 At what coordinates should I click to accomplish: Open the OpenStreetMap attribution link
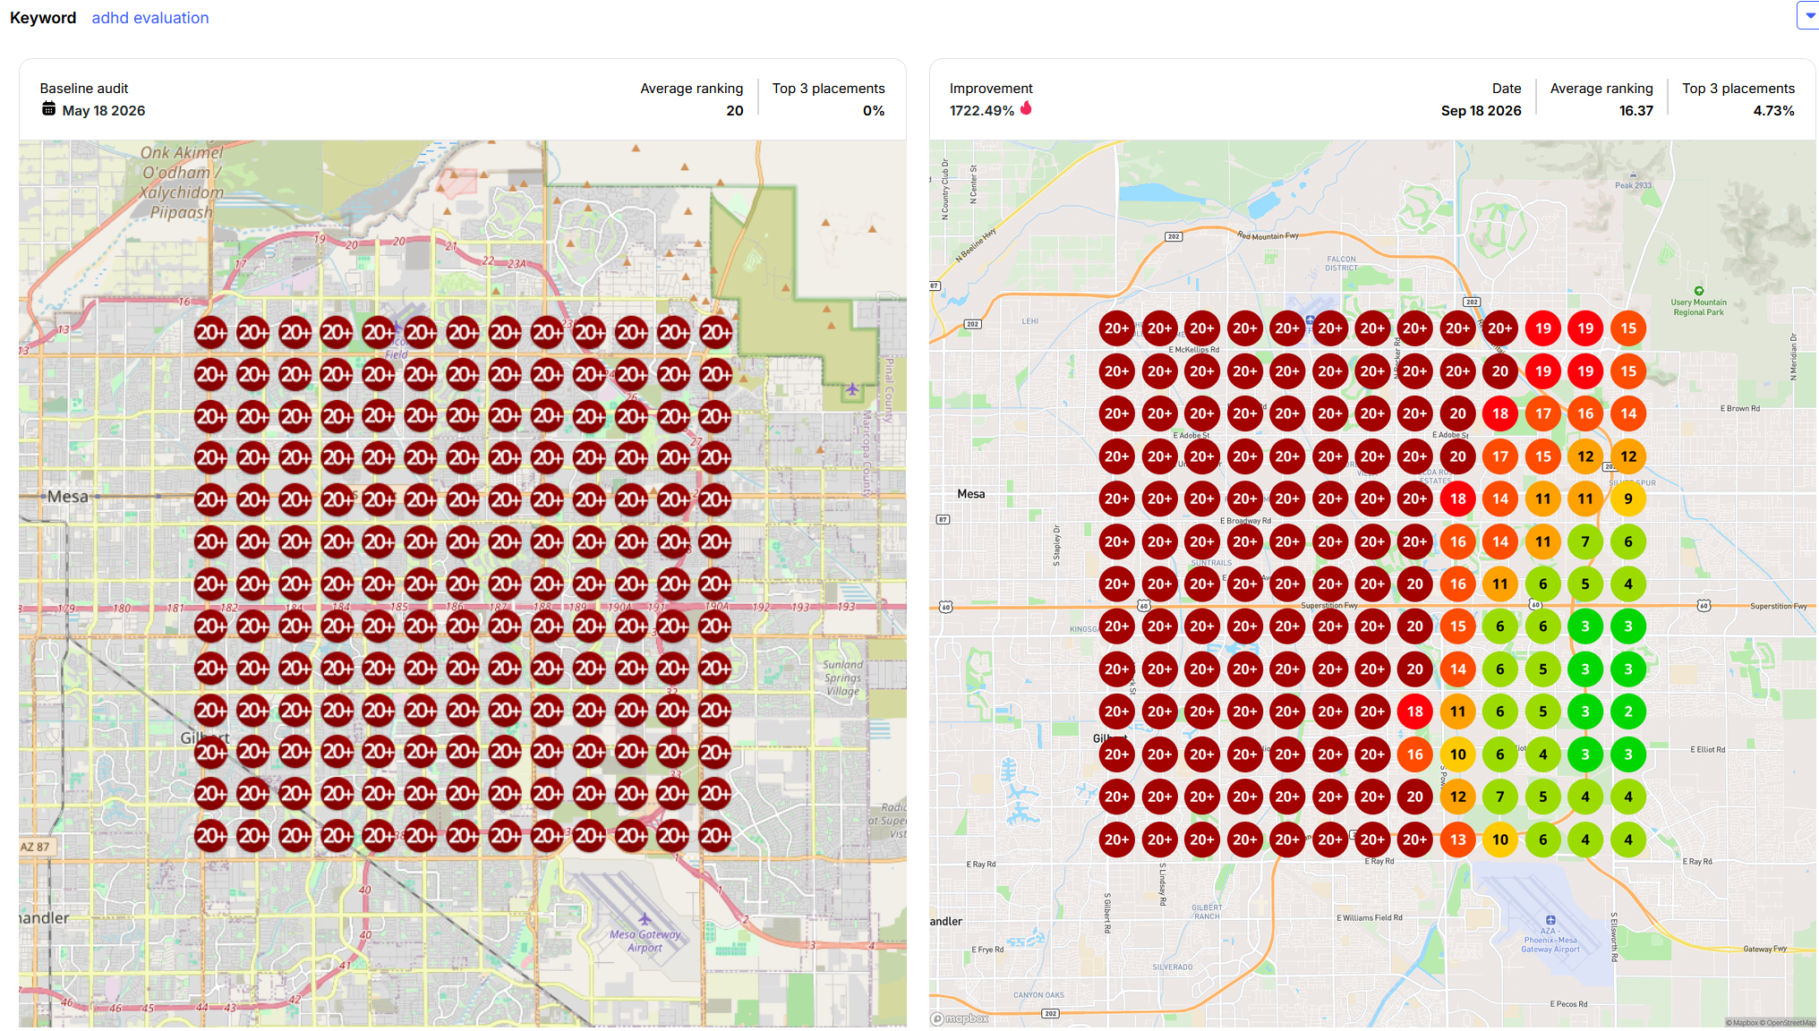[1789, 1023]
